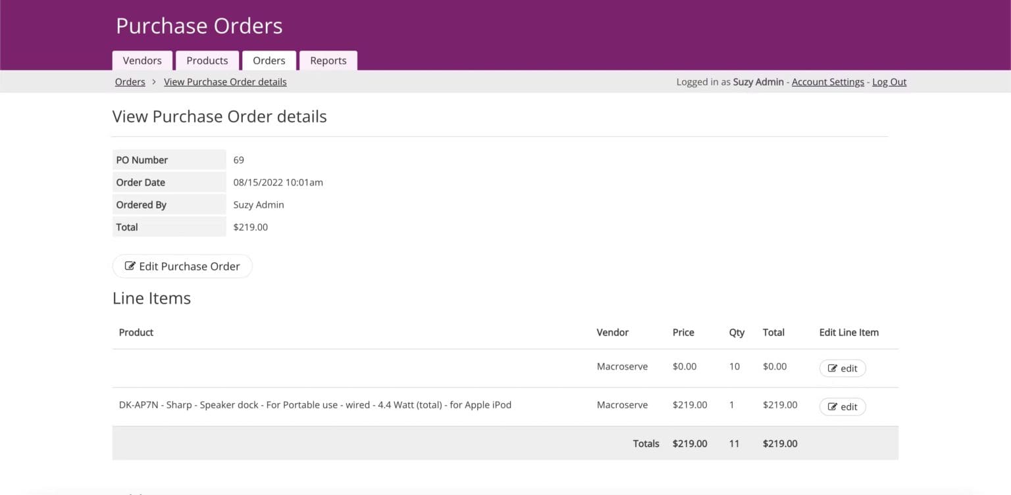This screenshot has height=495, width=1011.
Task: Click the Order Date value 08/15/2022
Action: 278,182
